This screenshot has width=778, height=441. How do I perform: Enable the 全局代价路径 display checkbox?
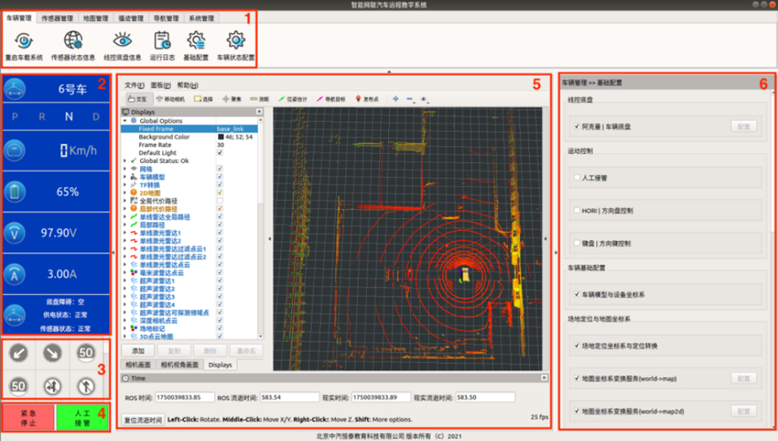219,200
